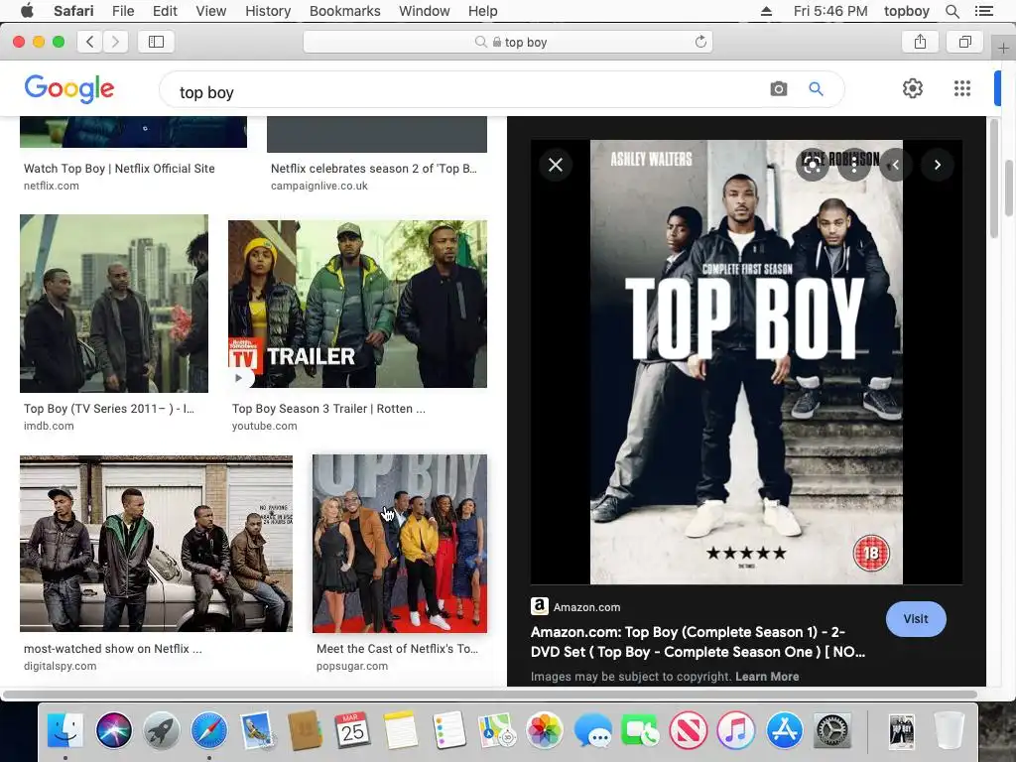Open the Window menu

[425, 11]
